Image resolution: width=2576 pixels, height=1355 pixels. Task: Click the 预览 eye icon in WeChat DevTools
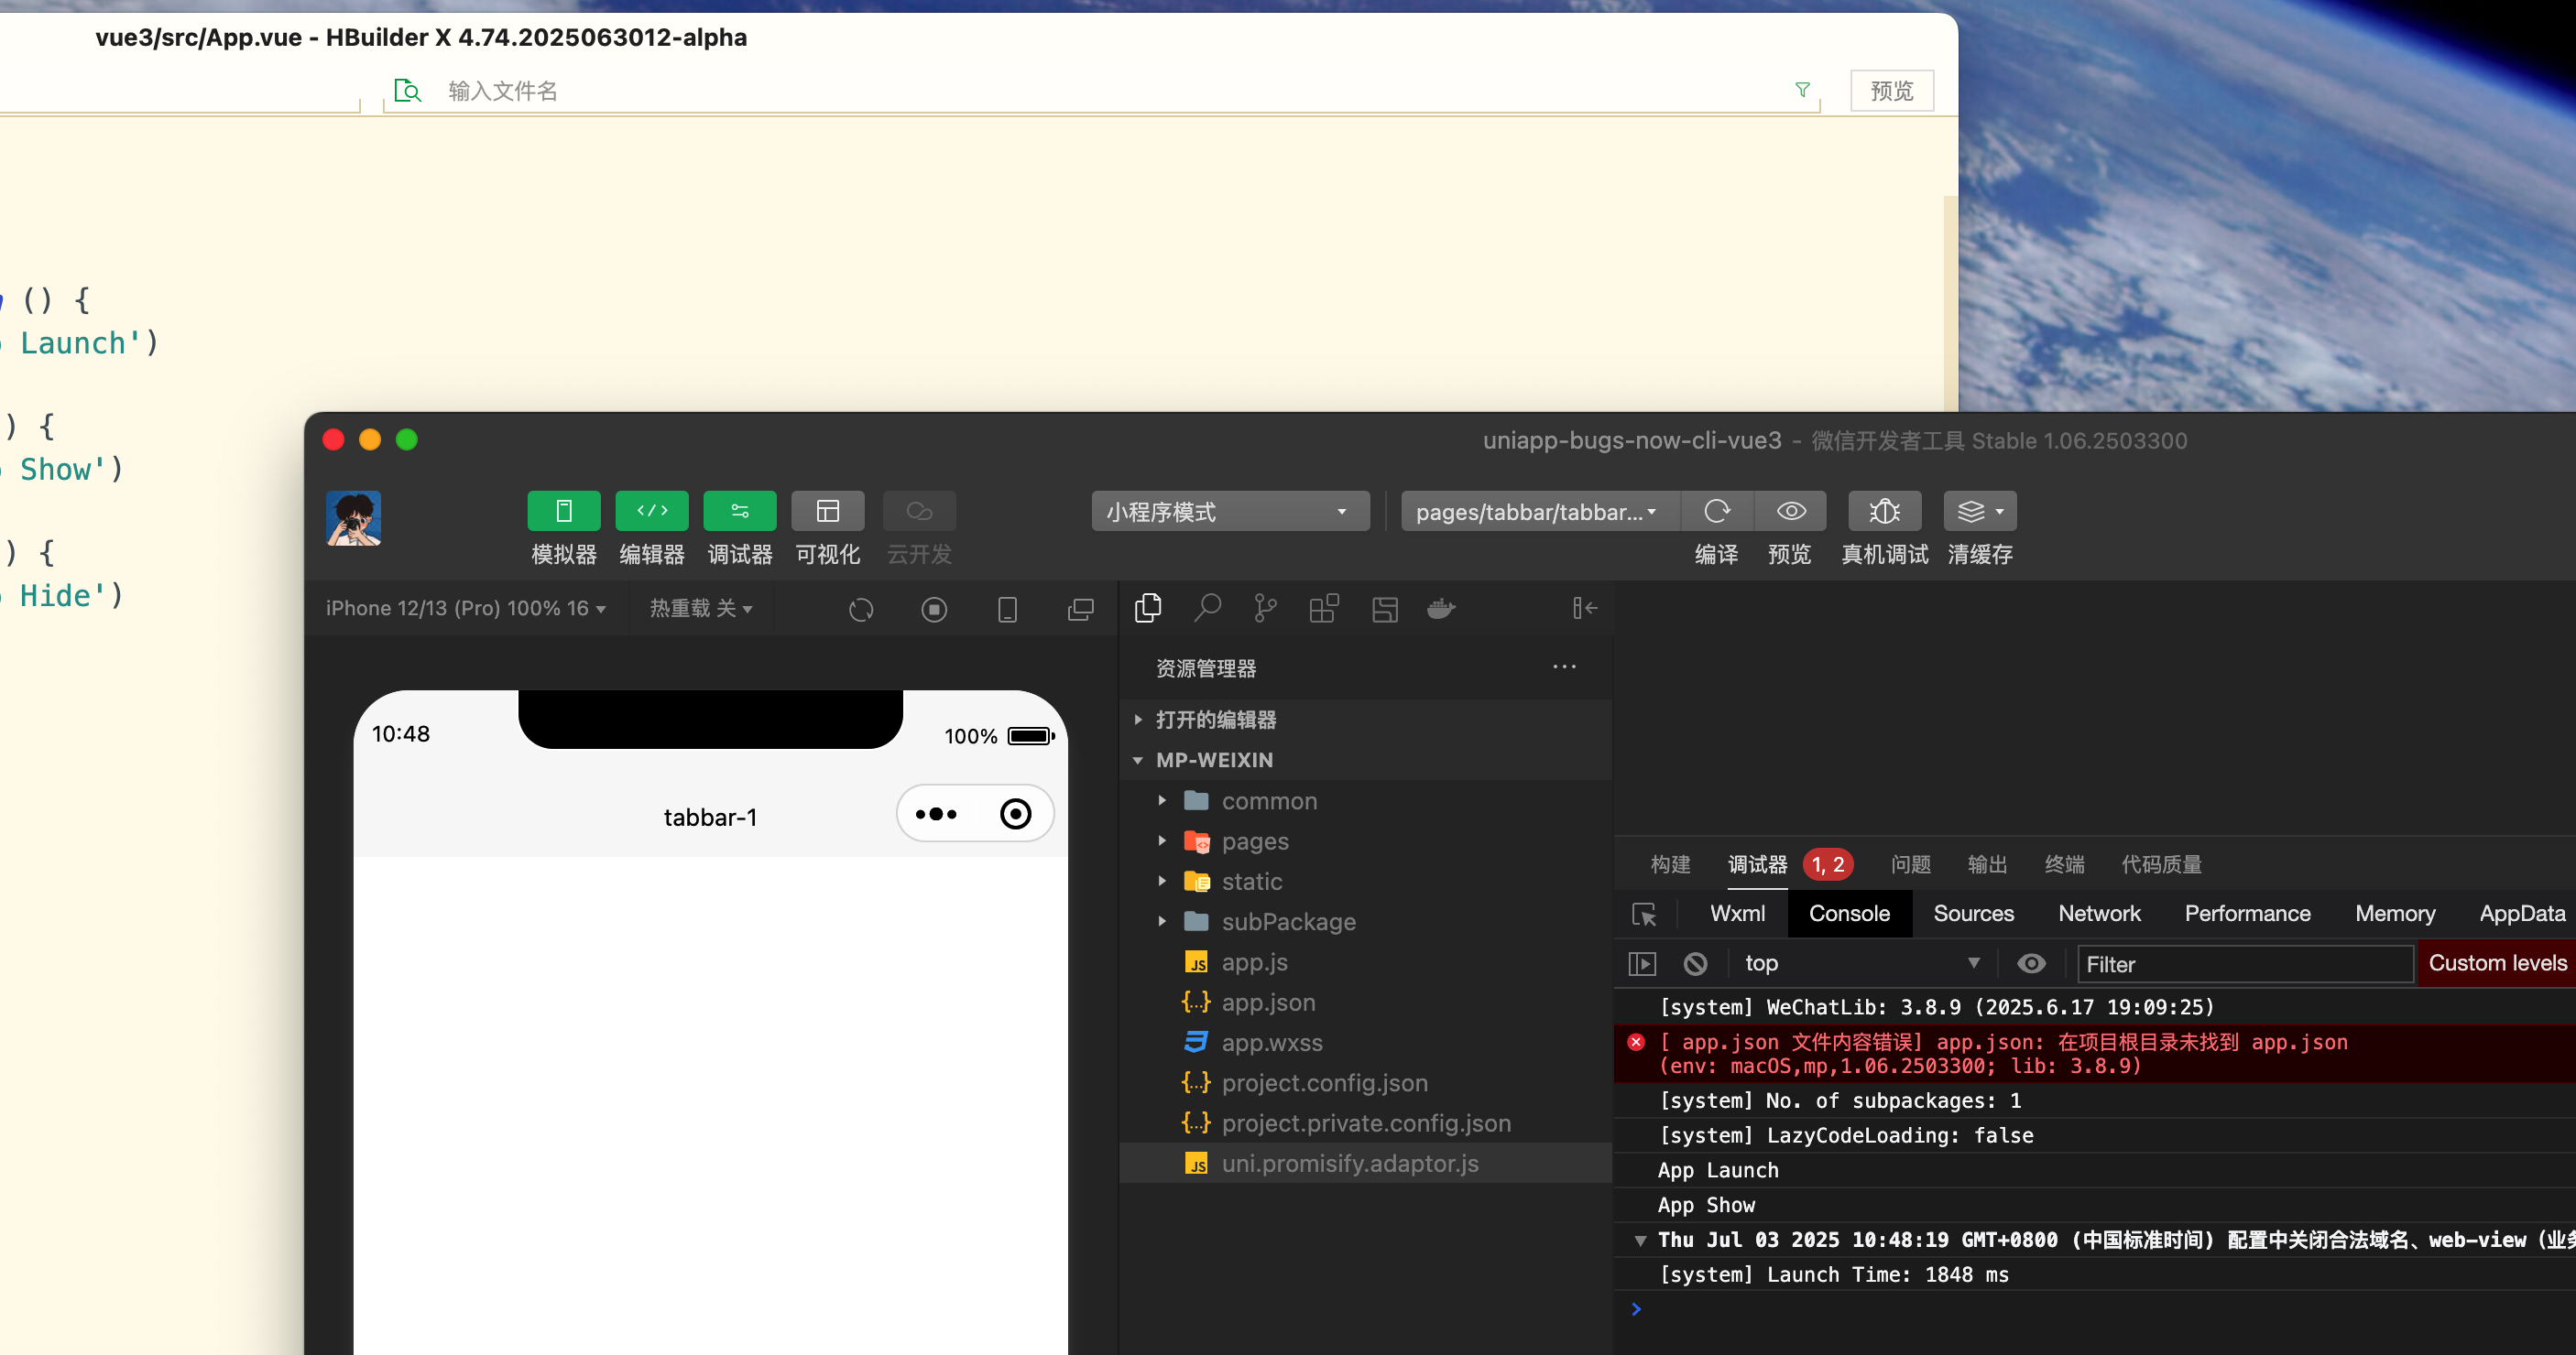tap(1790, 511)
